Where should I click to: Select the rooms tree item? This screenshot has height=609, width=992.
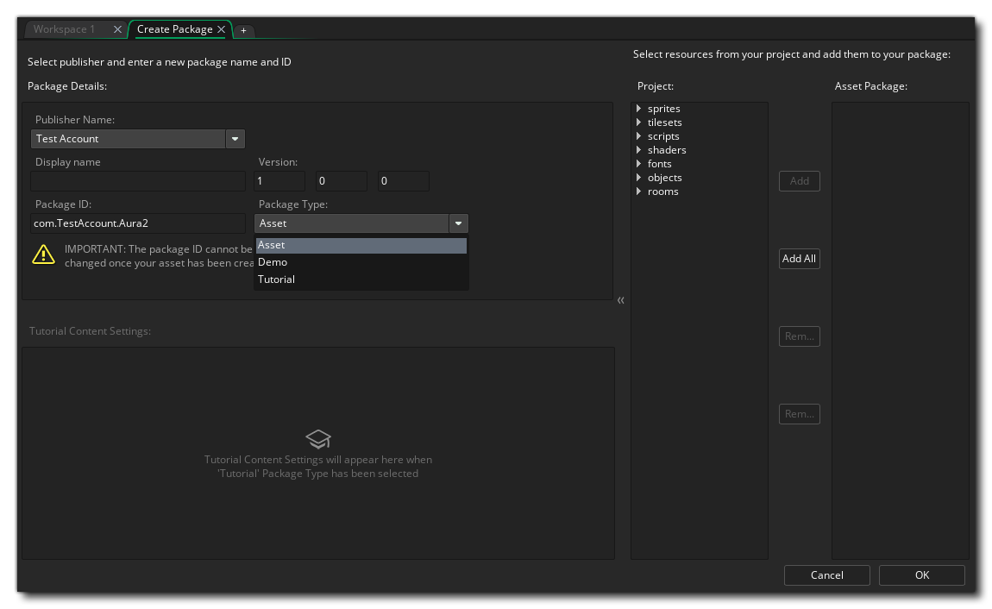pyautogui.click(x=662, y=191)
